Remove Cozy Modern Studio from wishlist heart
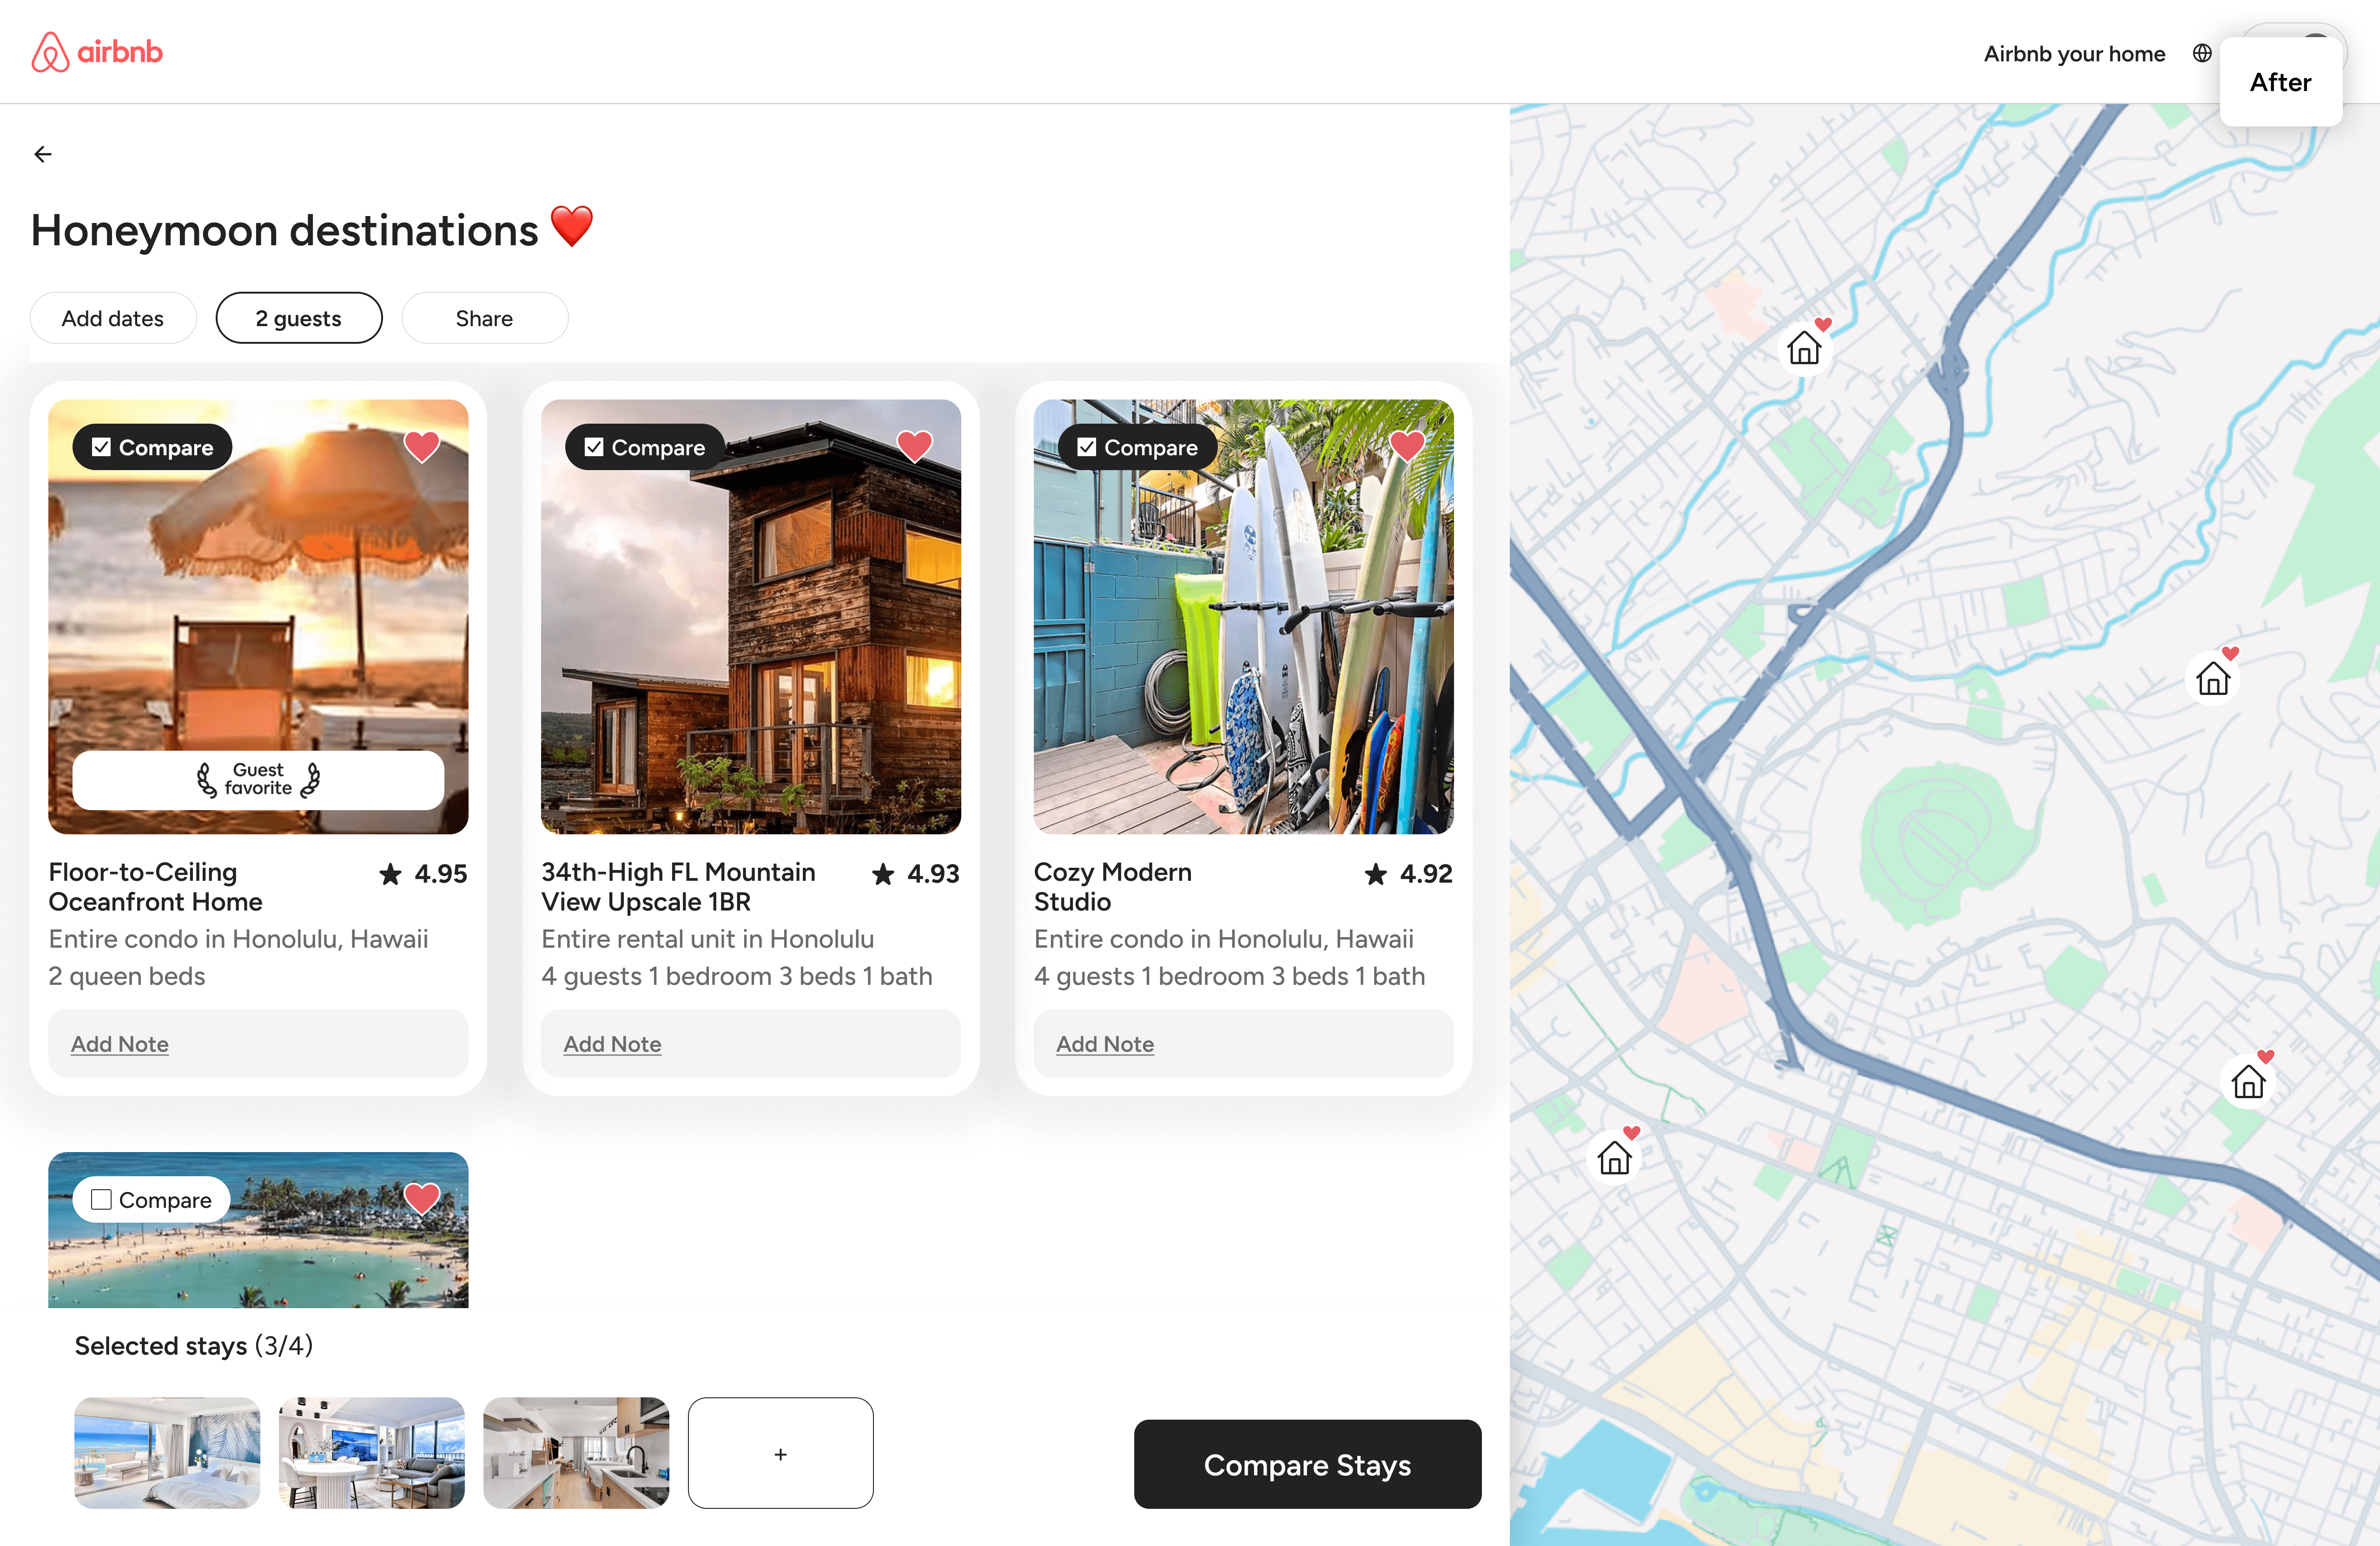This screenshot has width=2380, height=1546. click(x=1406, y=445)
